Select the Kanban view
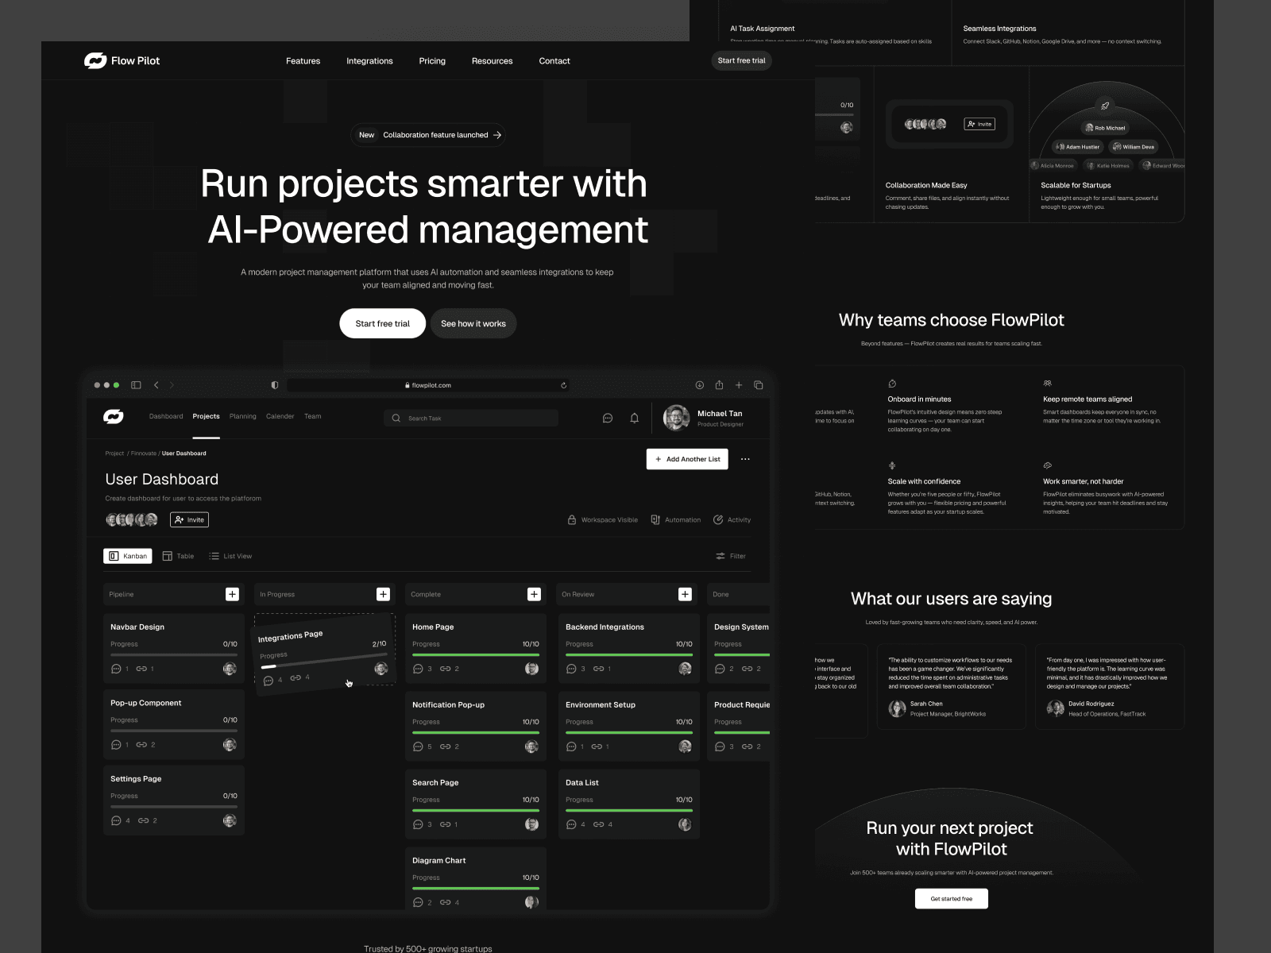 (128, 556)
